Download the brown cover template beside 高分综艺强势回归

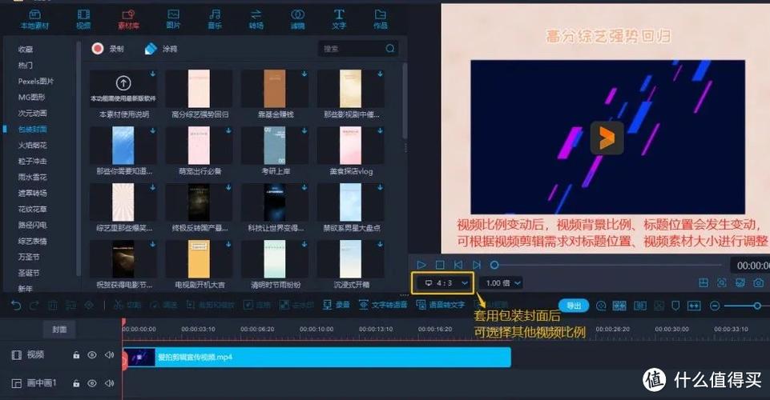click(304, 74)
